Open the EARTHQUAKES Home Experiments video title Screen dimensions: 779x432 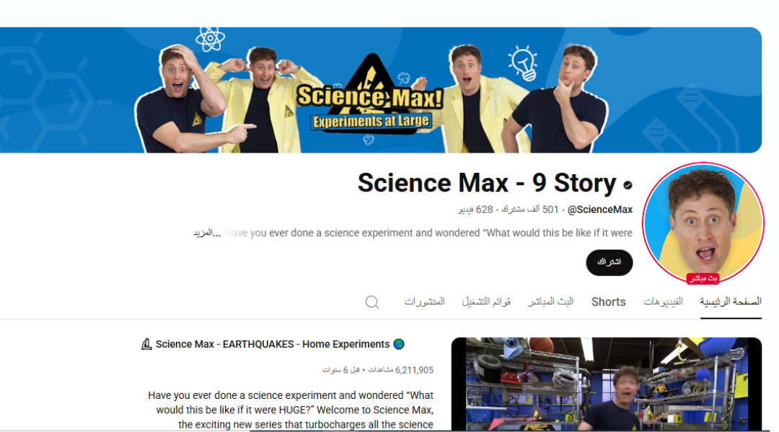(273, 344)
